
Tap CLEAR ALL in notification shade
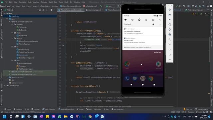(157, 52)
